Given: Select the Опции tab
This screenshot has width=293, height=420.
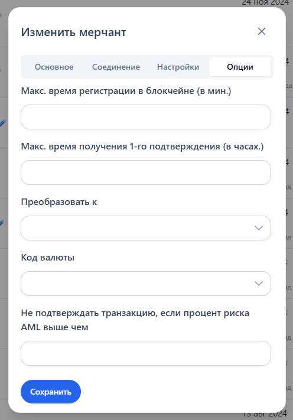Looking at the screenshot, I should (240, 67).
